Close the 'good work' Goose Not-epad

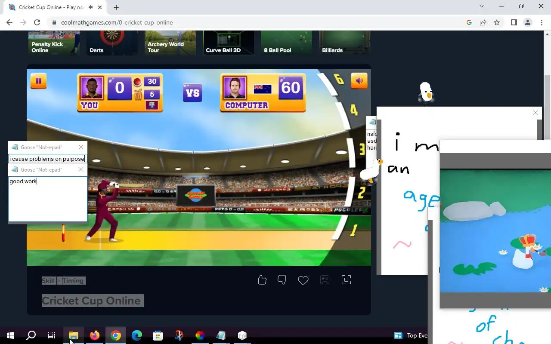80,169
